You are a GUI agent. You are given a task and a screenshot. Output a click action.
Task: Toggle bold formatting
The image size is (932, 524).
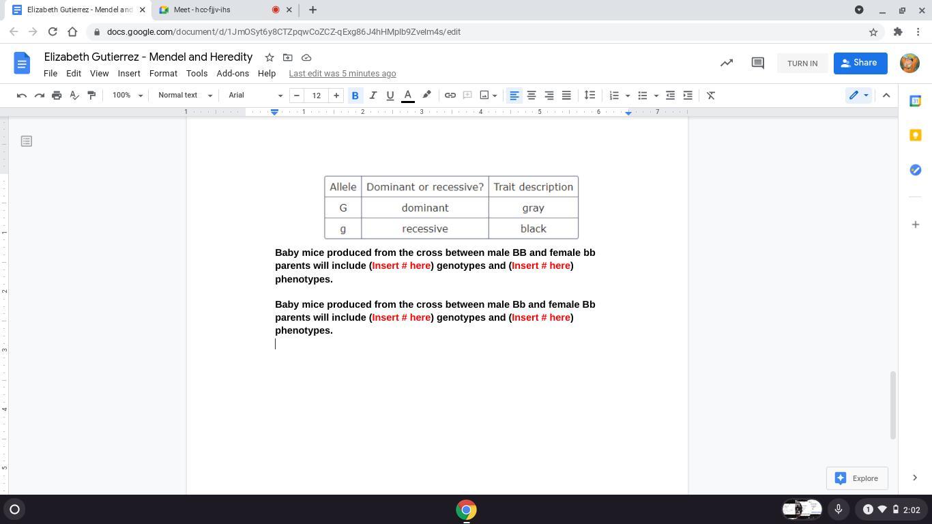click(x=355, y=96)
